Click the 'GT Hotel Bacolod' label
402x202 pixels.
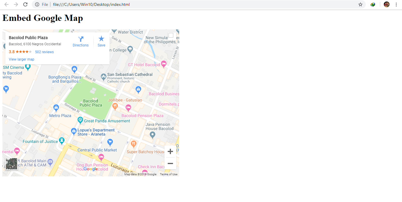click(144, 65)
